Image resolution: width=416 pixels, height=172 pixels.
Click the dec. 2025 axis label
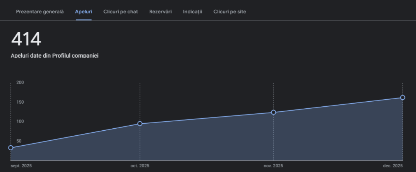point(393,166)
